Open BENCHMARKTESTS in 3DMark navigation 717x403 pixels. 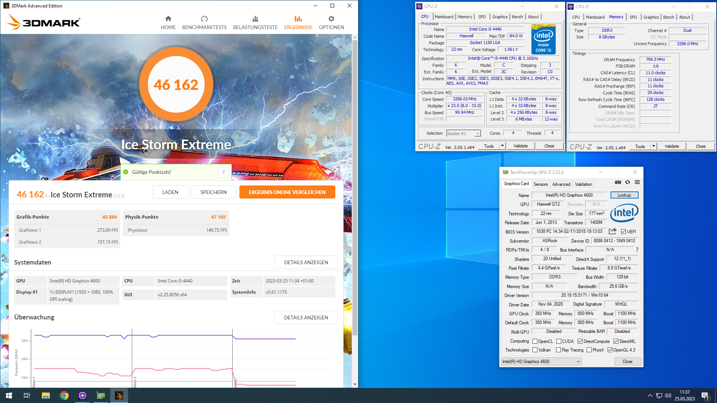click(204, 23)
